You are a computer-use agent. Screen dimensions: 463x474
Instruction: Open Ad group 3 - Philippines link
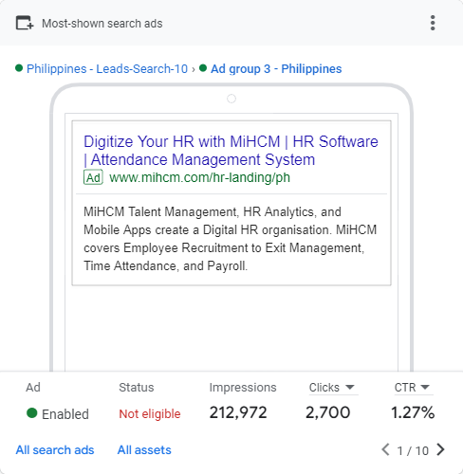276,68
